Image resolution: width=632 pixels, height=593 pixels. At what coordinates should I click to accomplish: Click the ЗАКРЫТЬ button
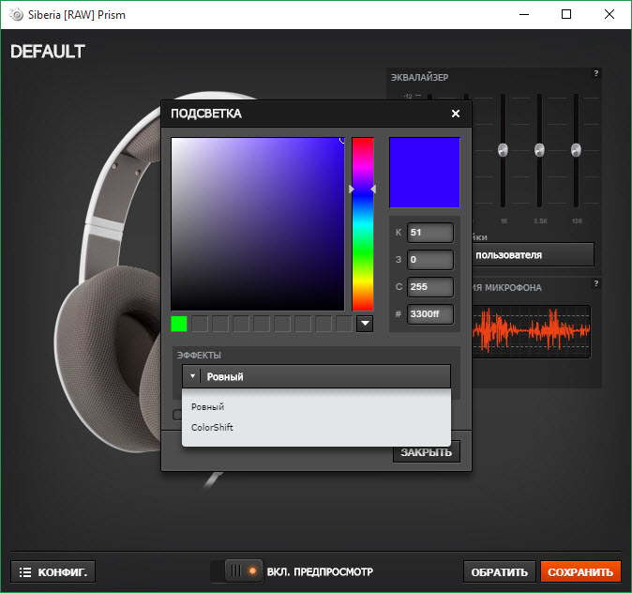(x=426, y=452)
